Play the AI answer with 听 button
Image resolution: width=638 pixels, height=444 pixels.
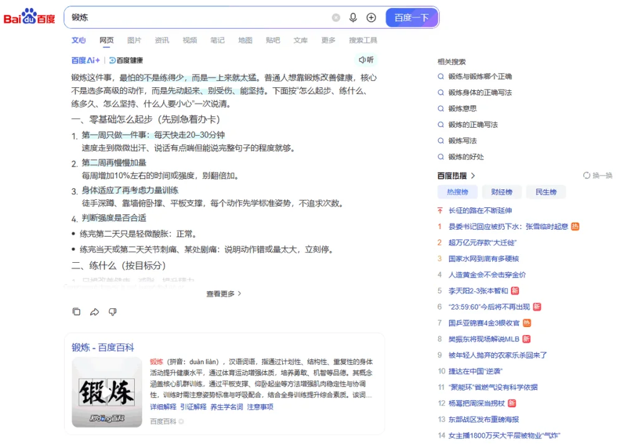[366, 60]
